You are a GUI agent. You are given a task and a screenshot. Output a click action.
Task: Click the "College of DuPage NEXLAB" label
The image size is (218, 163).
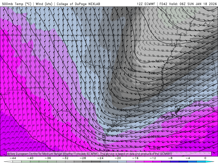click(78, 4)
